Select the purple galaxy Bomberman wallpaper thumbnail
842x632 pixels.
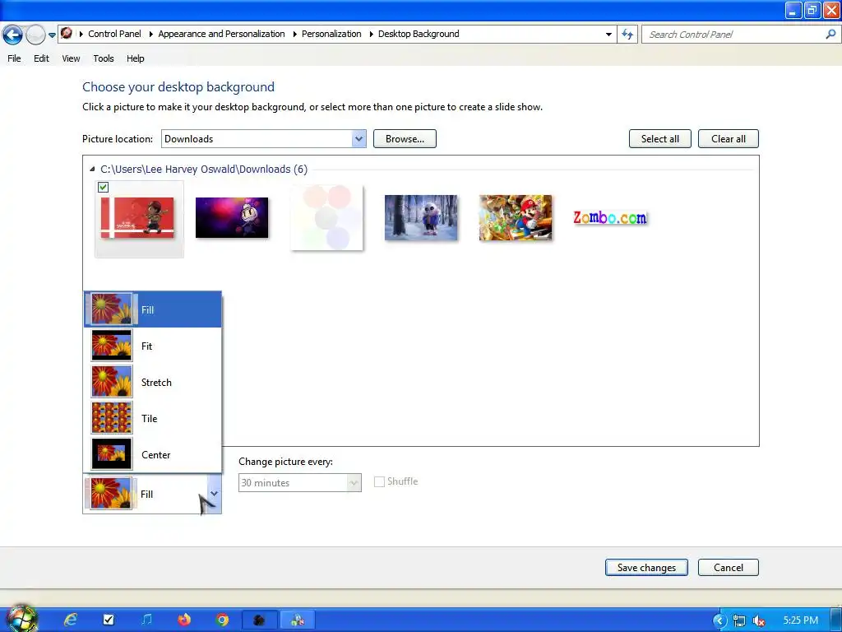[232, 217]
